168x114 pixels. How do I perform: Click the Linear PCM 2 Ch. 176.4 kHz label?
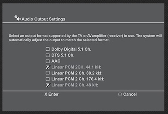77,79
